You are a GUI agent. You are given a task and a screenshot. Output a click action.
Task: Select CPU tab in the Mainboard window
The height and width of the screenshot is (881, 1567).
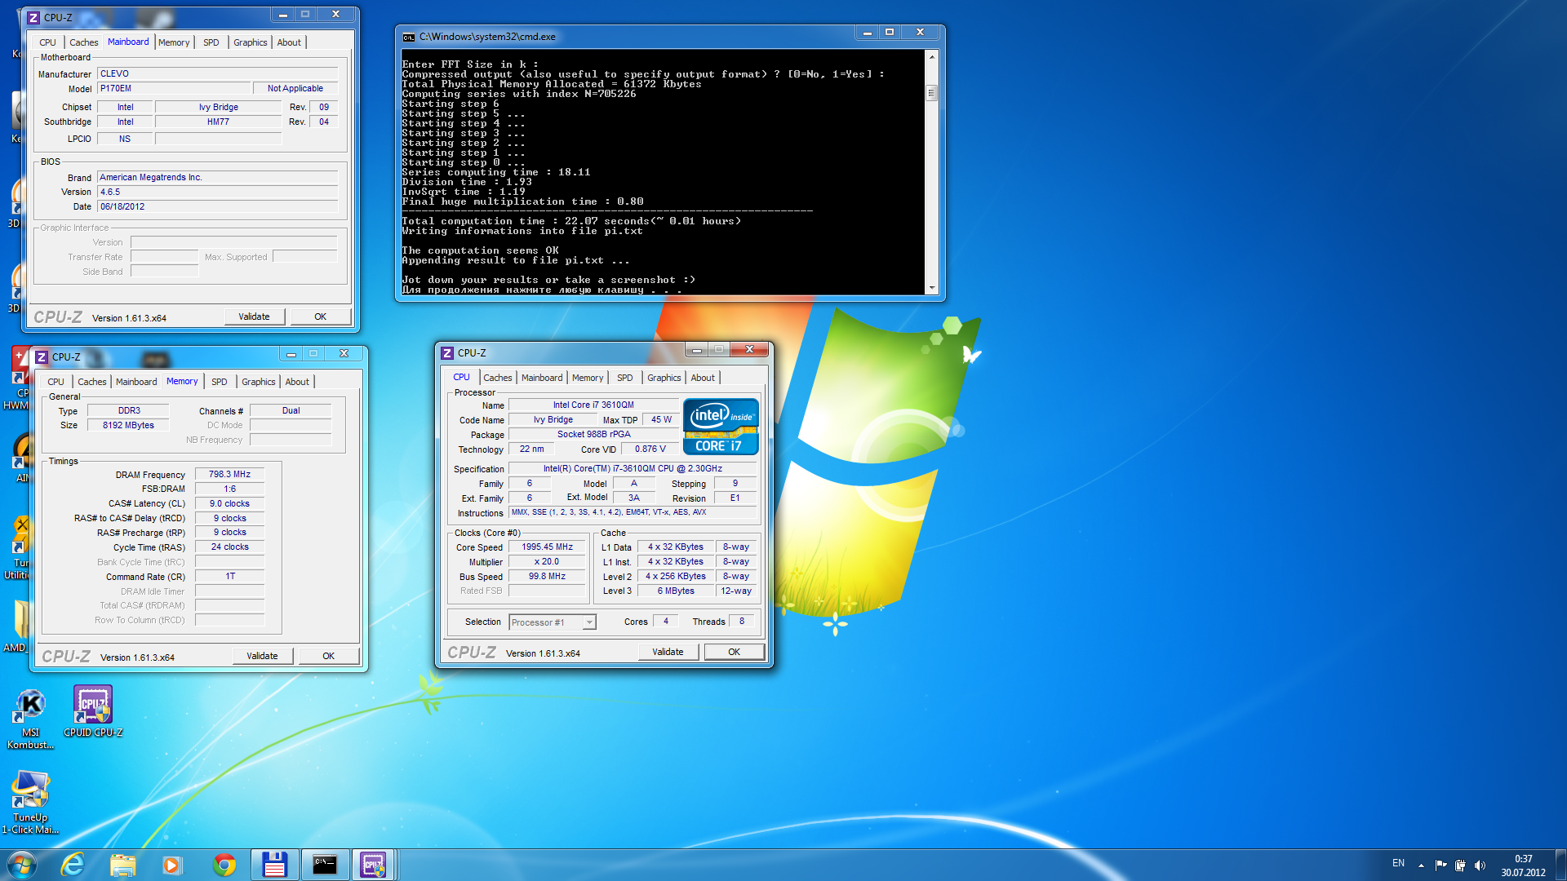coord(47,42)
